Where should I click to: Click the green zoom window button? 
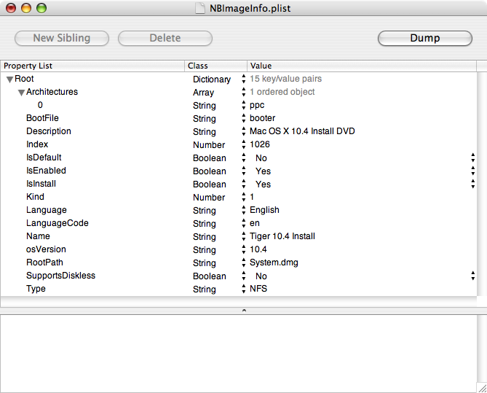click(x=41, y=8)
